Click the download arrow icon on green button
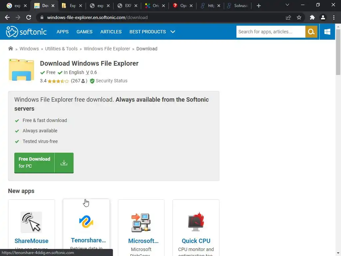This screenshot has width=341, height=256. (x=64, y=163)
